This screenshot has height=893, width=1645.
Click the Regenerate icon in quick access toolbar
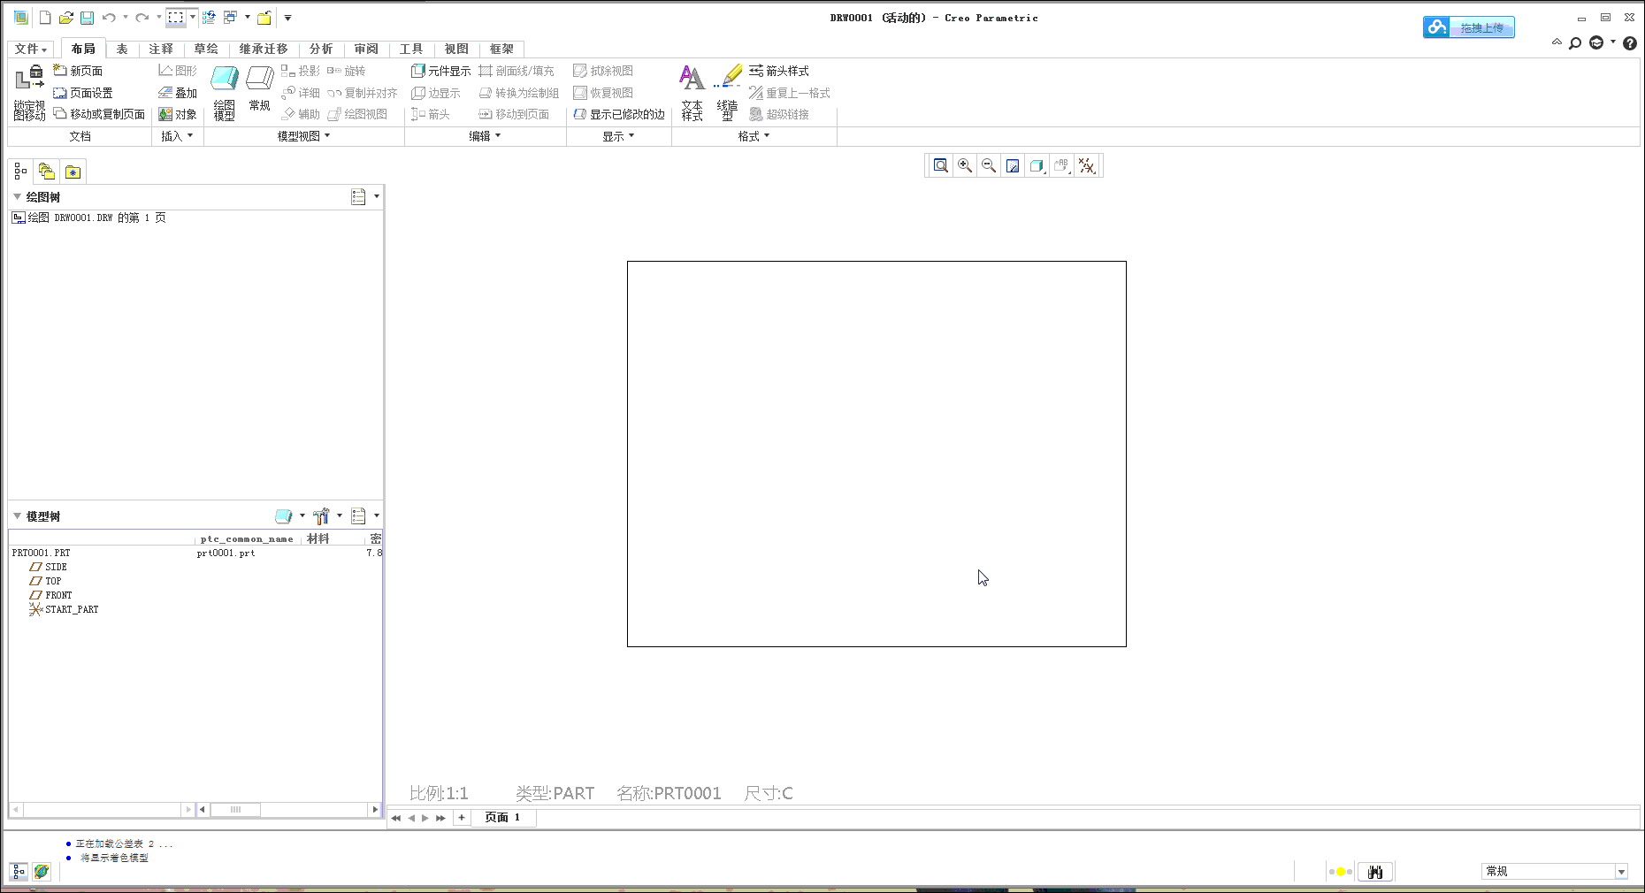(209, 18)
